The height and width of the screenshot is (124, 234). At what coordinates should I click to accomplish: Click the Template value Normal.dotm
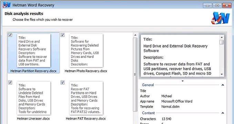click(x=171, y=106)
